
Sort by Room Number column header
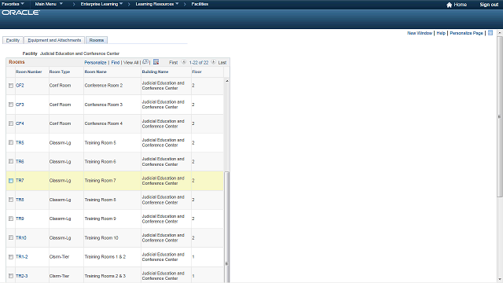(x=28, y=72)
